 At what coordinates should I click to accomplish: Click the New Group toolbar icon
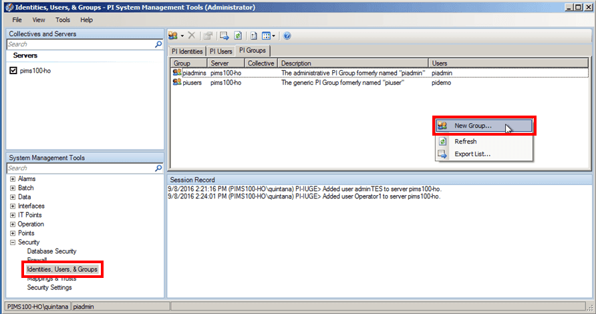pyautogui.click(x=173, y=35)
